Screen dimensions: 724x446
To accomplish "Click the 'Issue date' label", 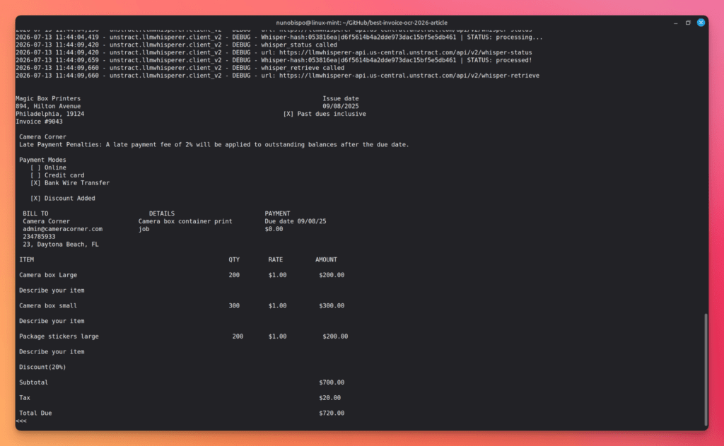I will click(341, 99).
